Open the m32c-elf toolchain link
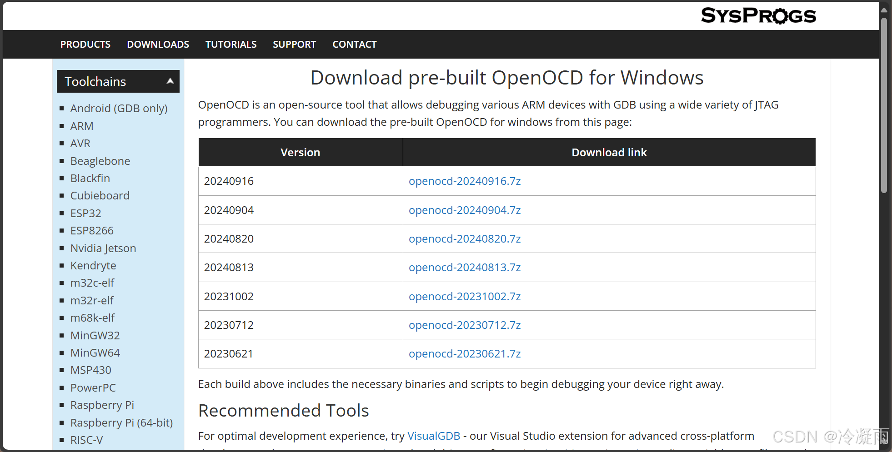Viewport: 892px width, 452px height. 92,283
